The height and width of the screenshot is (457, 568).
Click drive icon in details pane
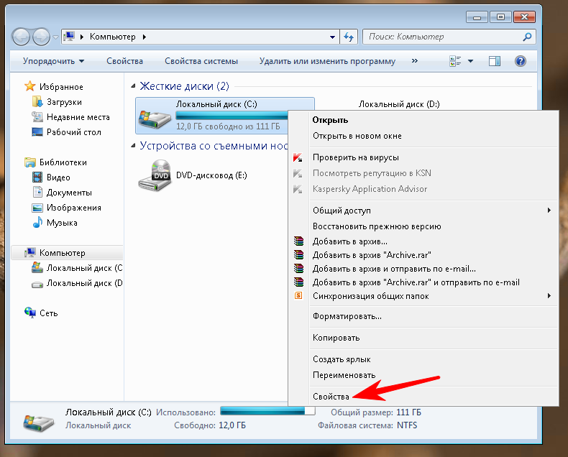pyautogui.click(x=38, y=423)
